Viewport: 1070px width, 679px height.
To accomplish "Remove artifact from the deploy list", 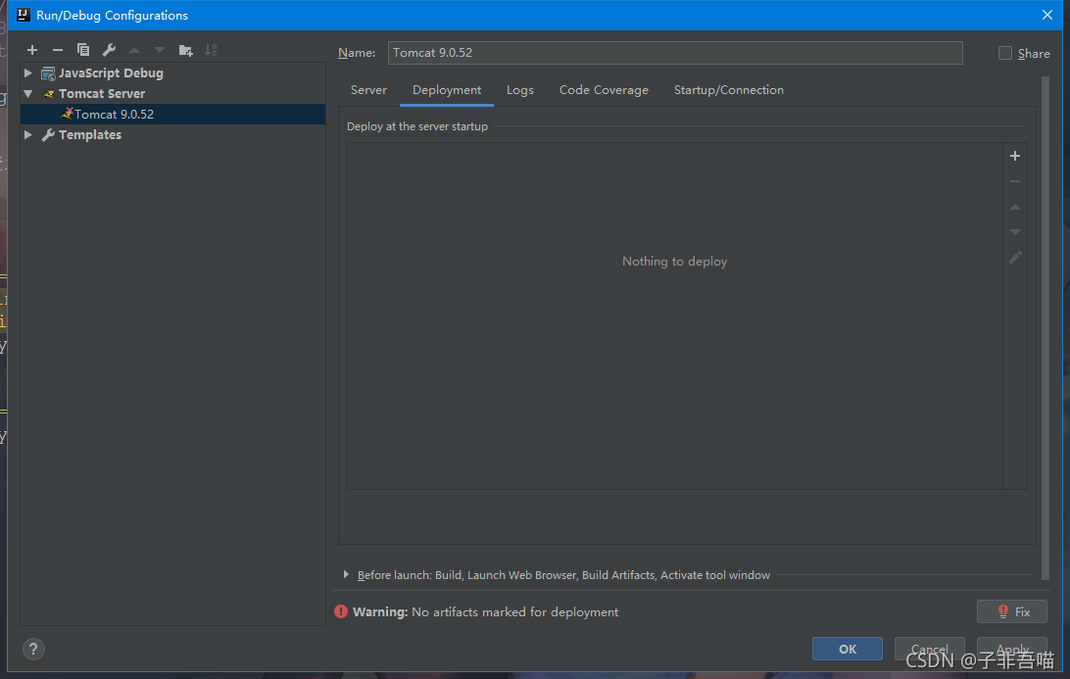I will point(1015,181).
